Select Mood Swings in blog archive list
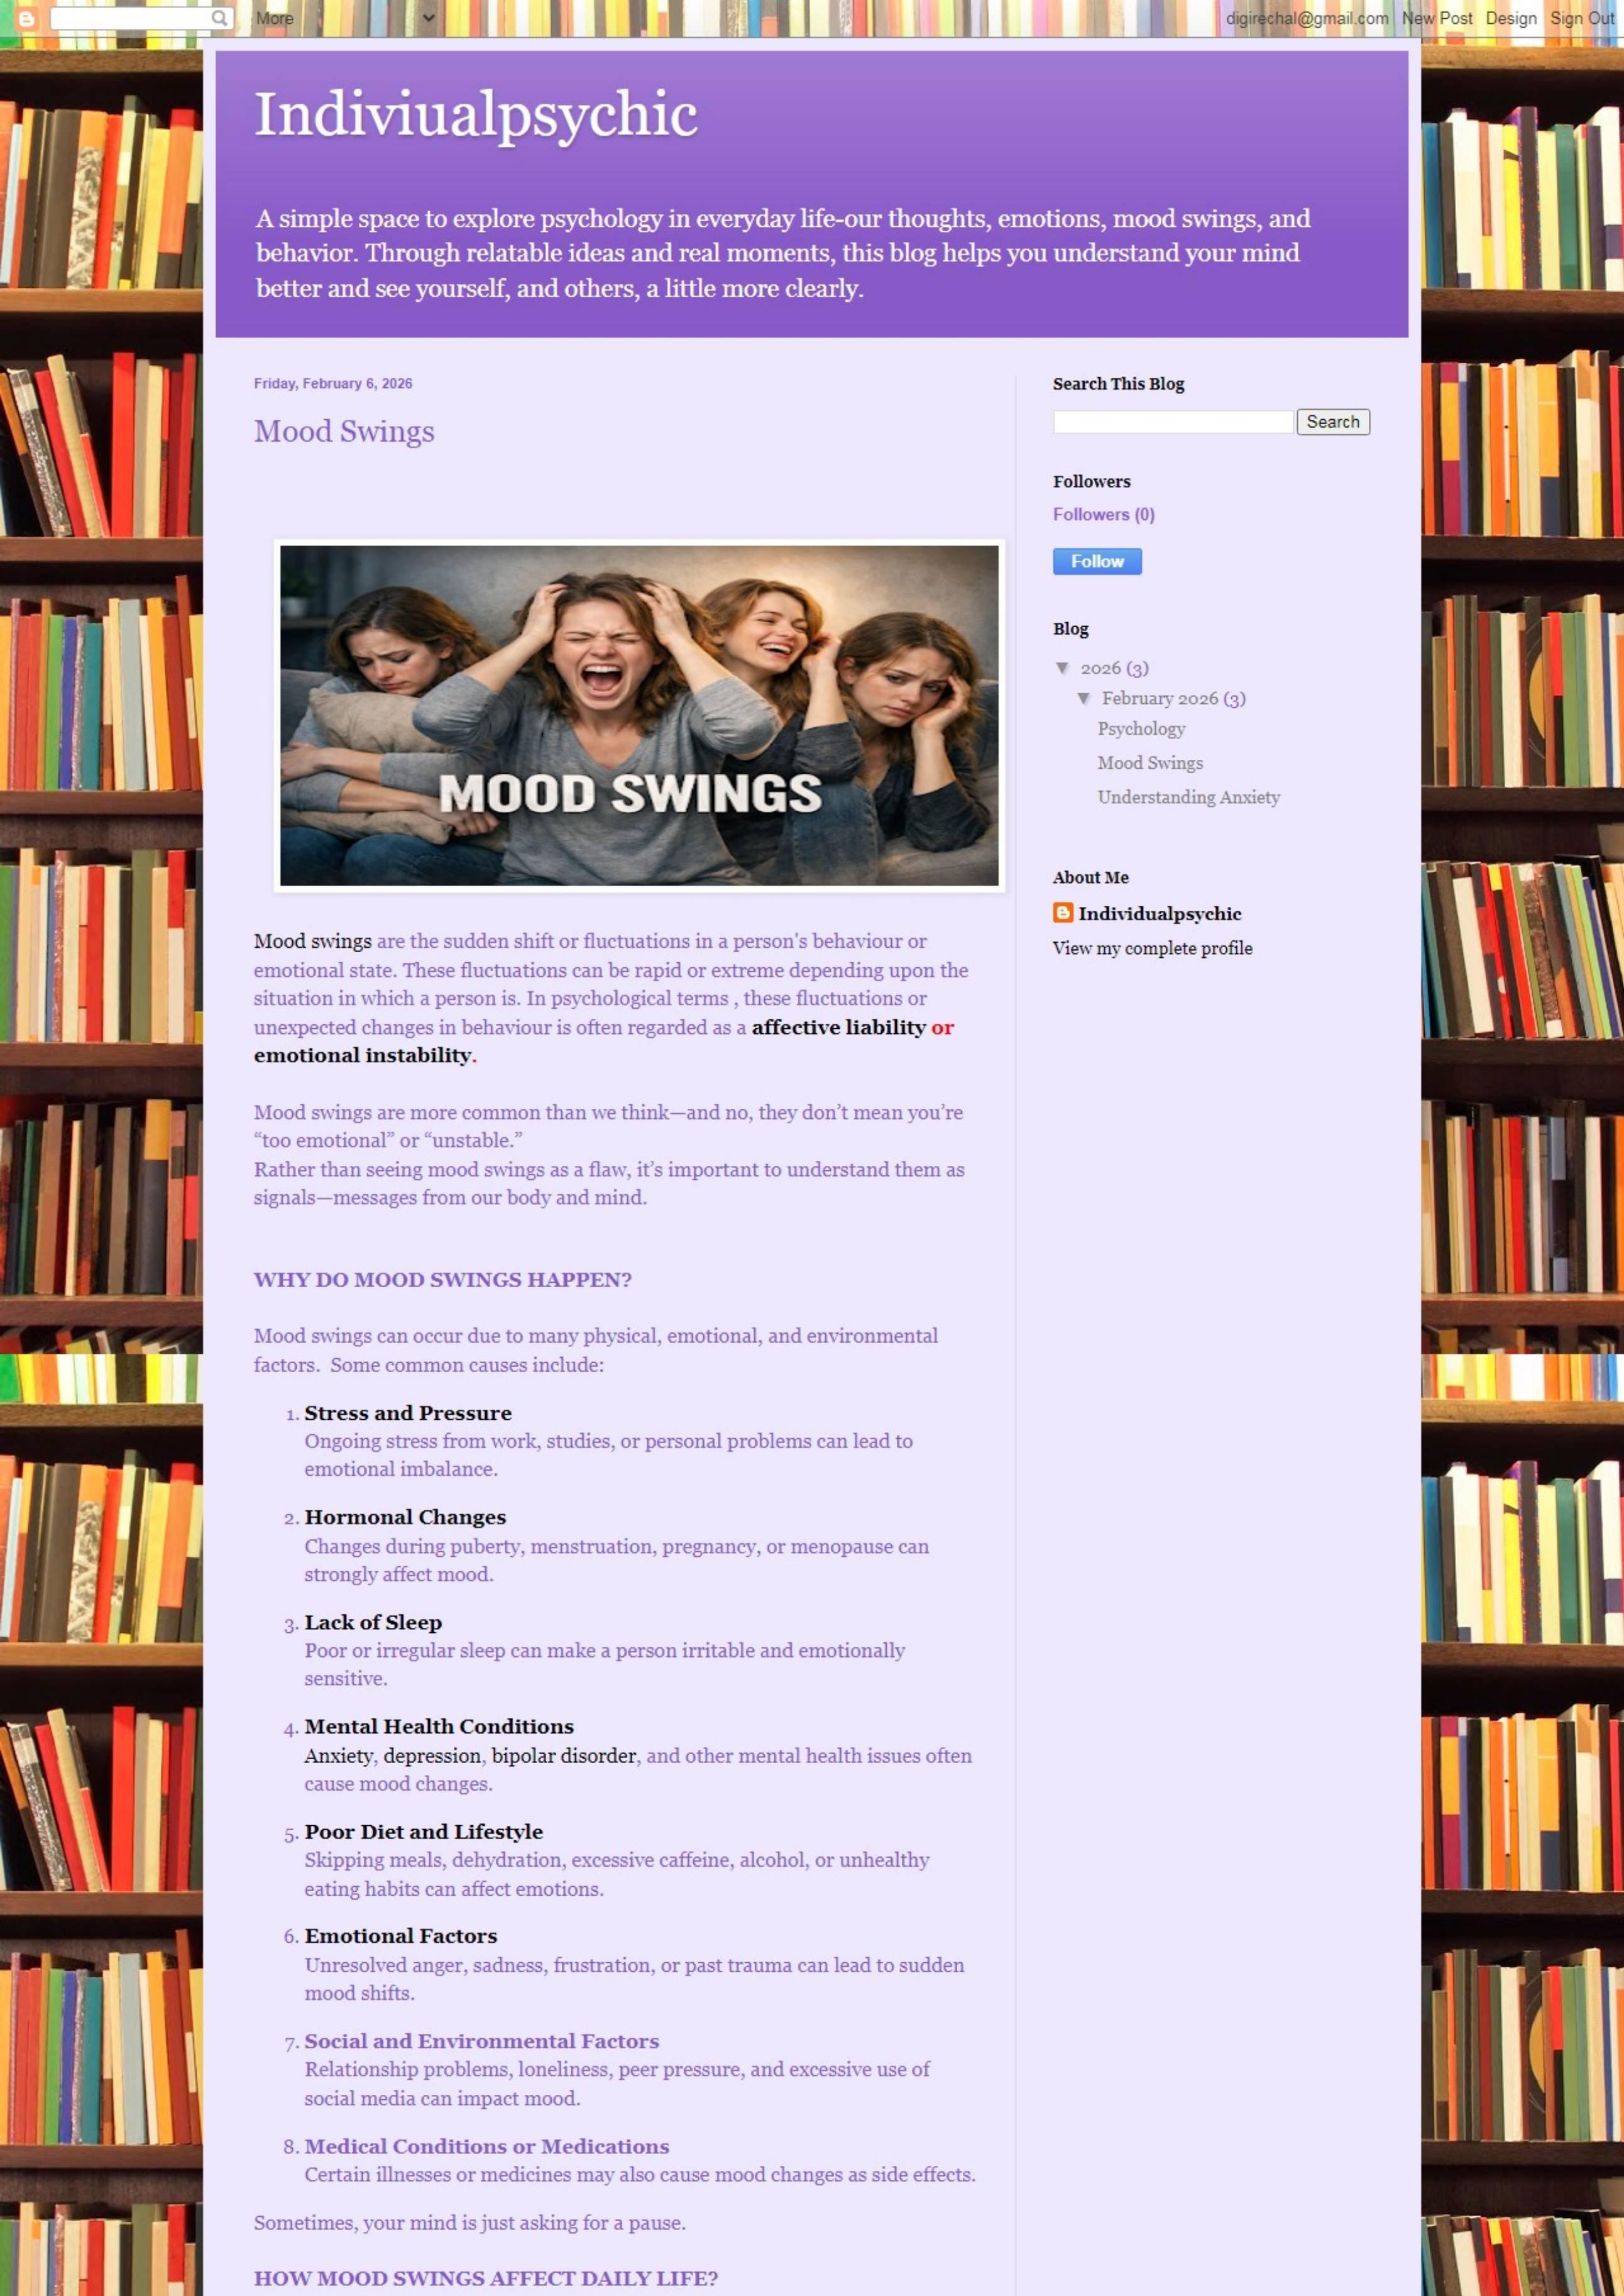The width and height of the screenshot is (1624, 2296). (x=1150, y=763)
